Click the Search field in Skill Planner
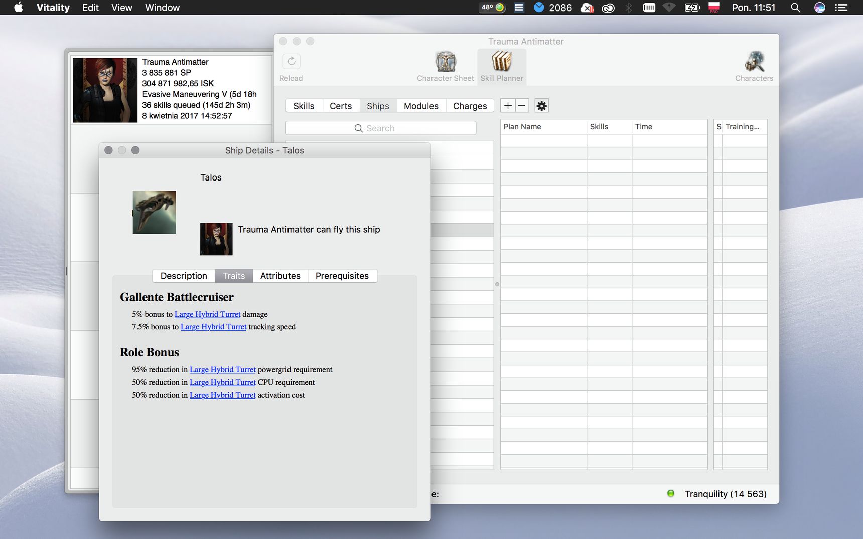The image size is (863, 539). pyautogui.click(x=381, y=128)
